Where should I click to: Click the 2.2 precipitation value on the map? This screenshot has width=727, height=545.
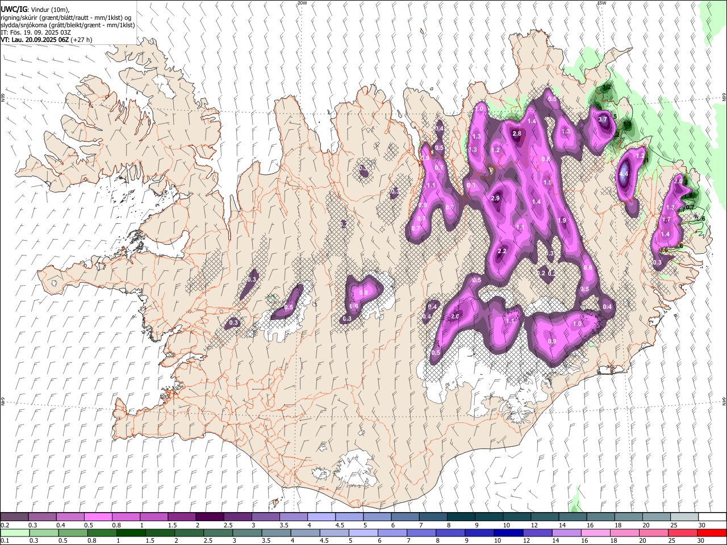pyautogui.click(x=502, y=251)
